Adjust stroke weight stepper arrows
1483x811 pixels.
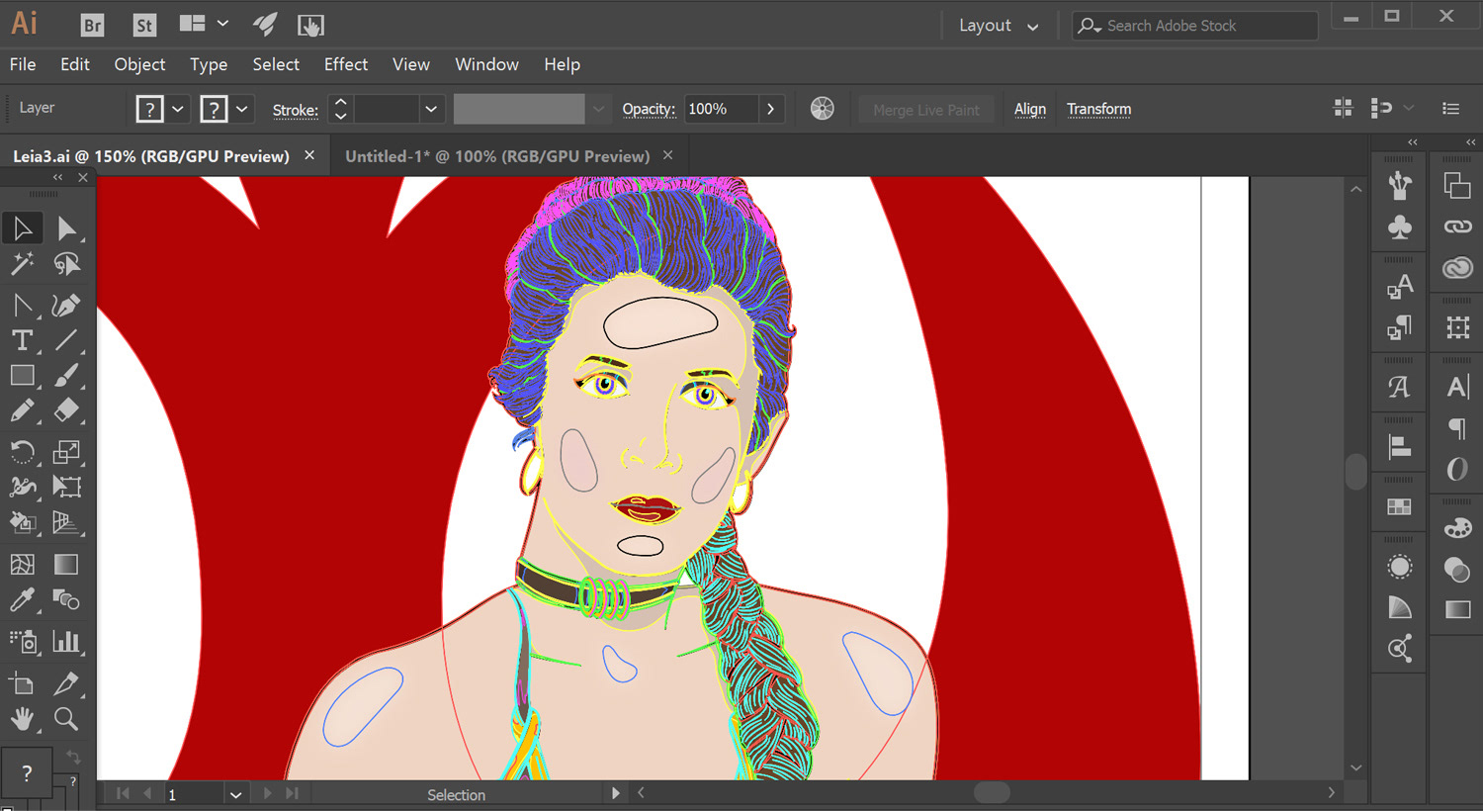[x=340, y=109]
